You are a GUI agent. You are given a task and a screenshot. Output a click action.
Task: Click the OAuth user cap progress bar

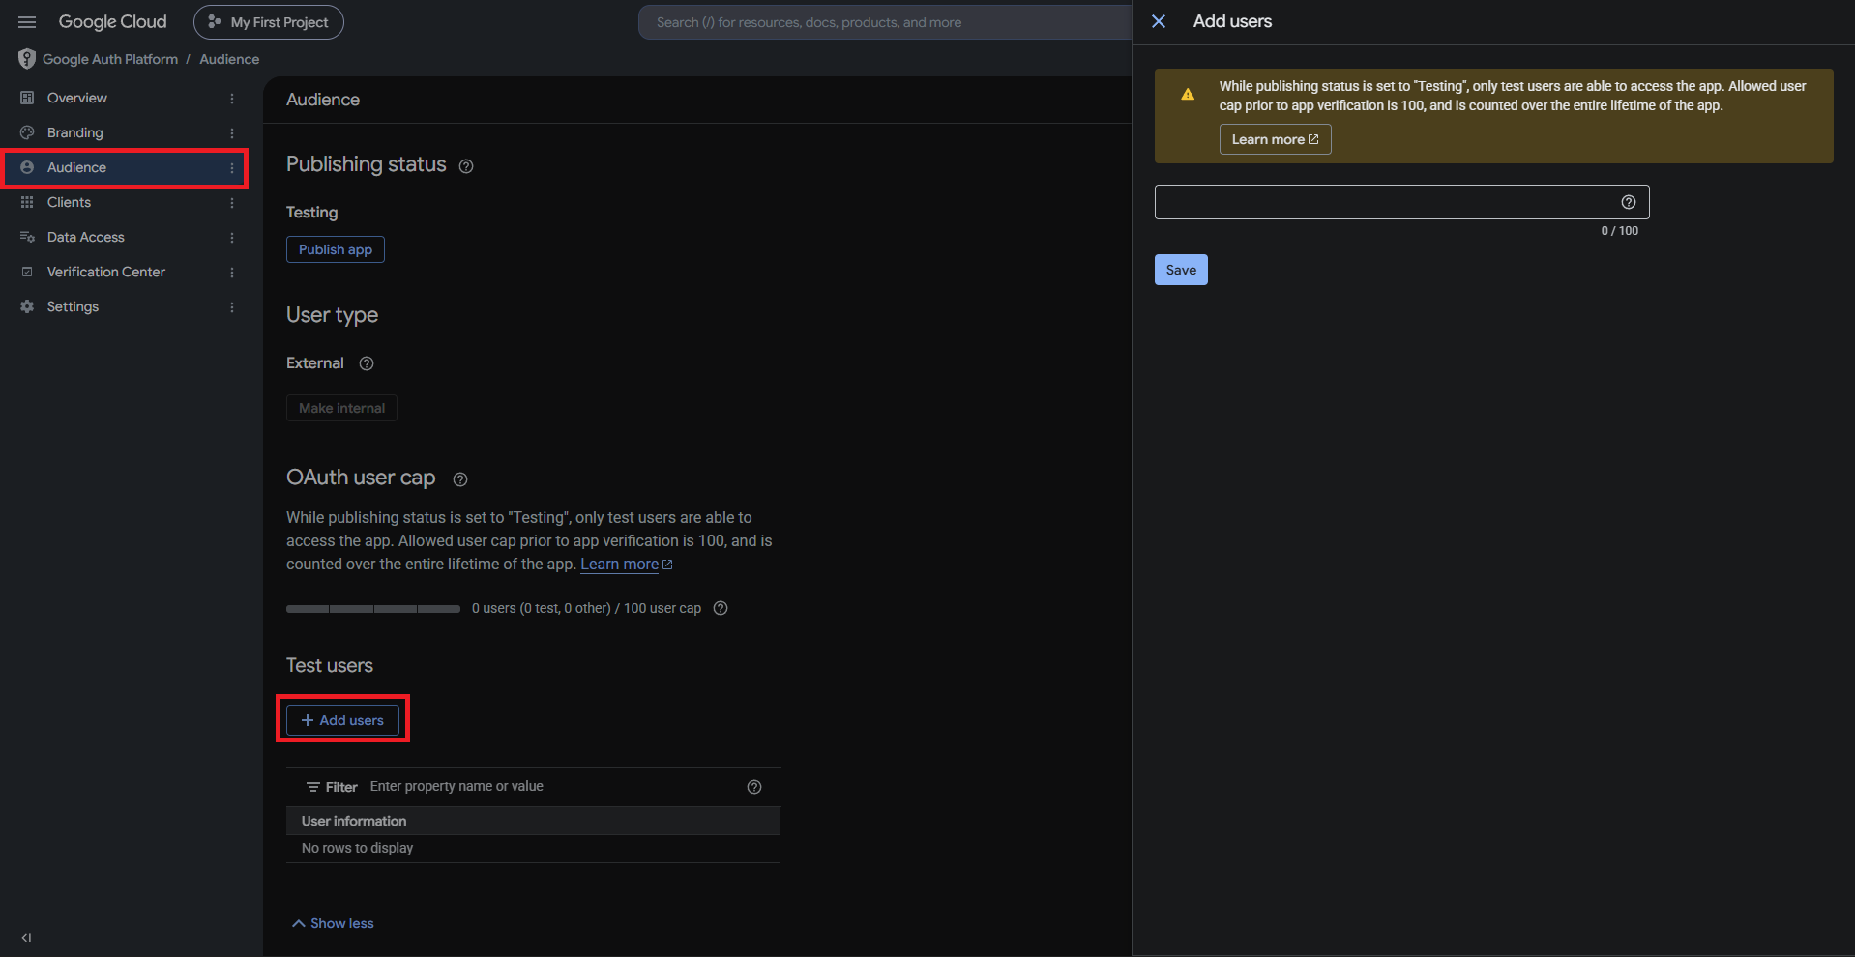373,609
